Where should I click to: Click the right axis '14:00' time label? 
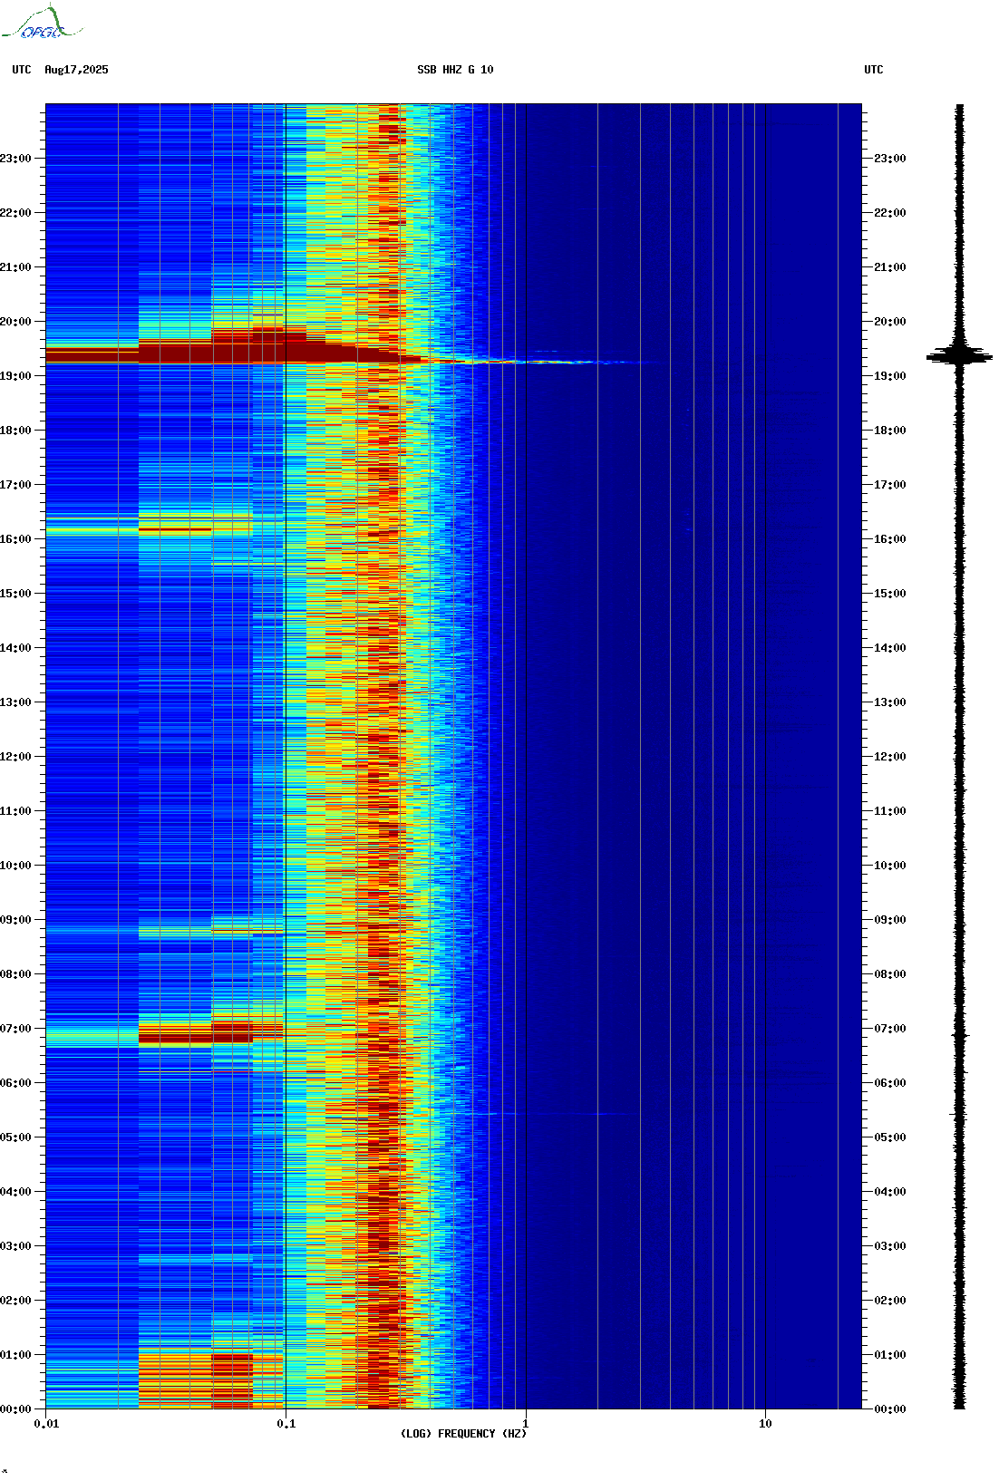coord(890,648)
